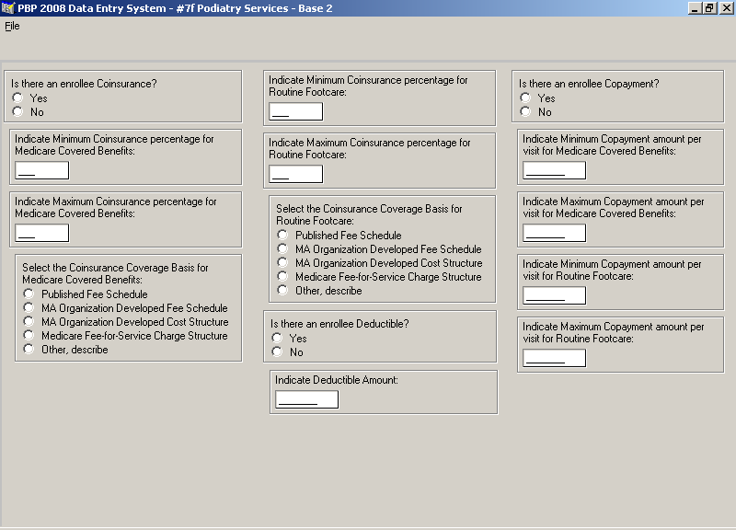Image resolution: width=736 pixels, height=530 pixels.
Task: Choose Medicare Fee-for-Service Charge Structure for Routine Footcare
Action: (x=283, y=277)
